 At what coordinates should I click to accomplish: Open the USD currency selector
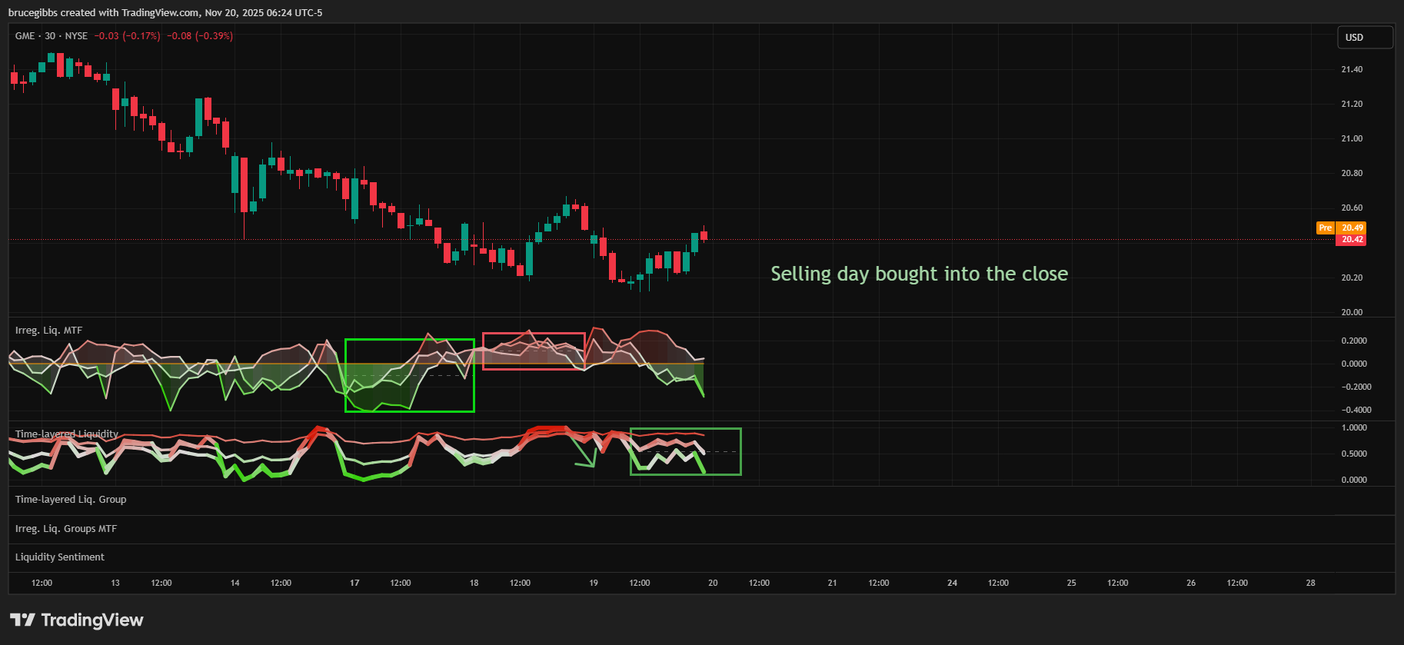point(1365,37)
